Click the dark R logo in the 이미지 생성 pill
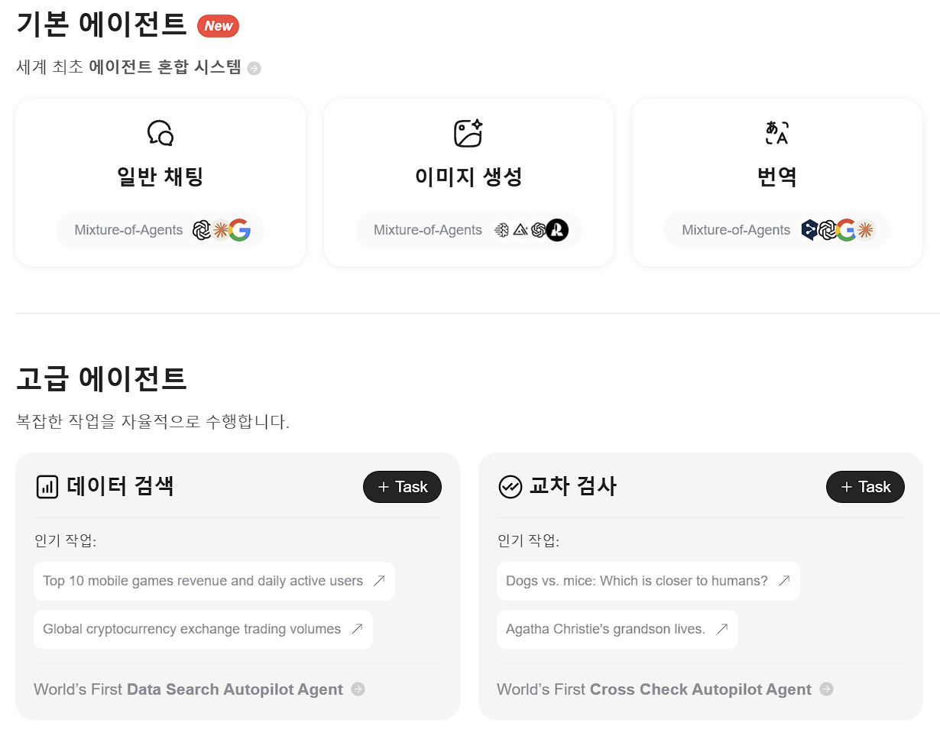Viewport: 940px width, 733px height. pyautogui.click(x=556, y=229)
